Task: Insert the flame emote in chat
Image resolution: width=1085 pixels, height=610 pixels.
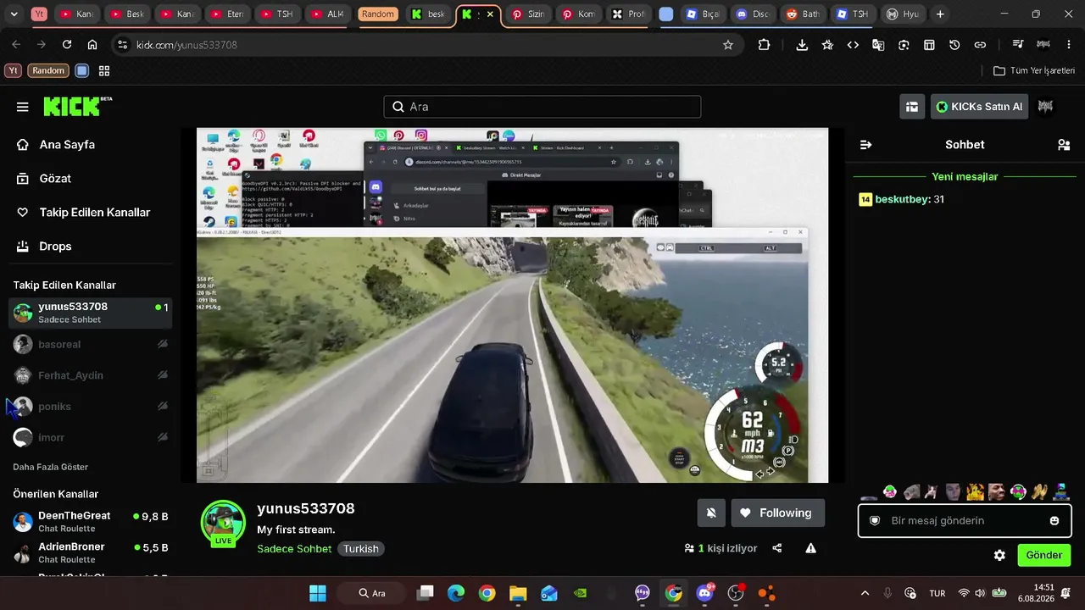Action: click(x=975, y=491)
